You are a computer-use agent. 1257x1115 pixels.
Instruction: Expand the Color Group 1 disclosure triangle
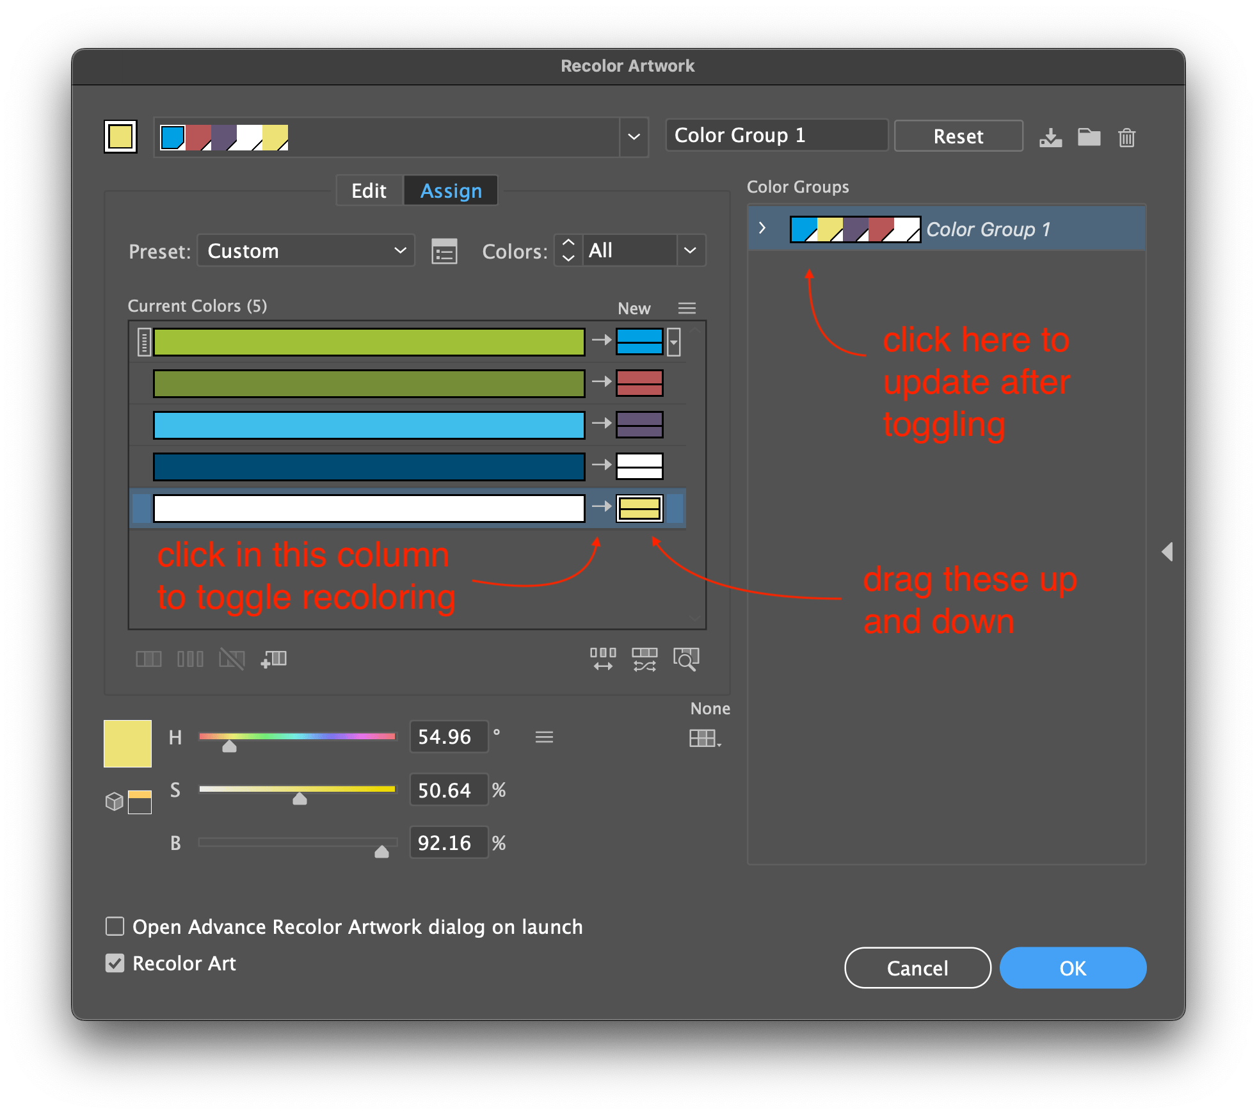click(x=763, y=227)
